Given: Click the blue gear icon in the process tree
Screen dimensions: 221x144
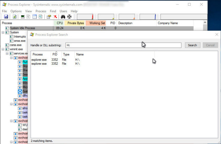Looking at the screenshot, I should click(20, 92).
